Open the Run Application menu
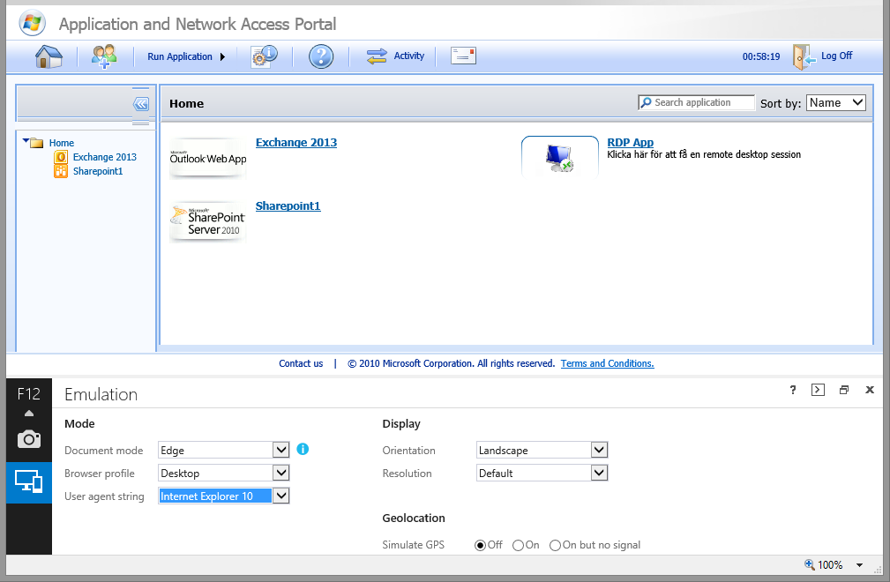Image resolution: width=890 pixels, height=582 pixels. (186, 56)
